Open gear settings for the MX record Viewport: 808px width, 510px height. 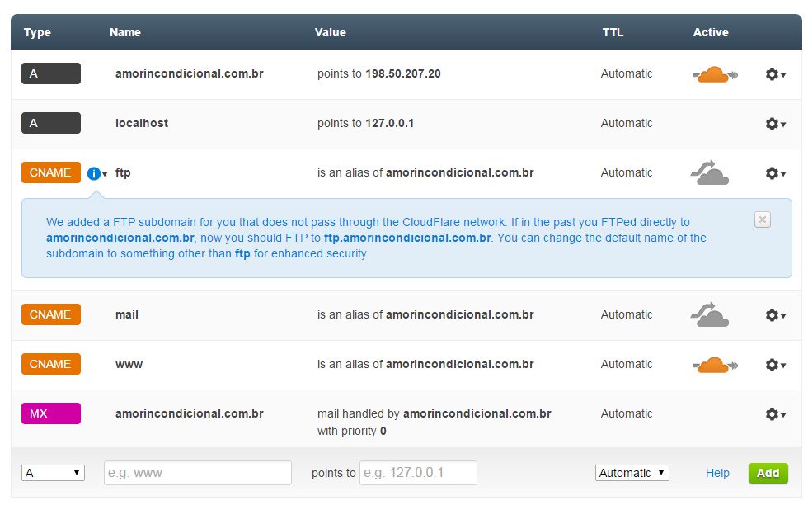[x=775, y=414]
